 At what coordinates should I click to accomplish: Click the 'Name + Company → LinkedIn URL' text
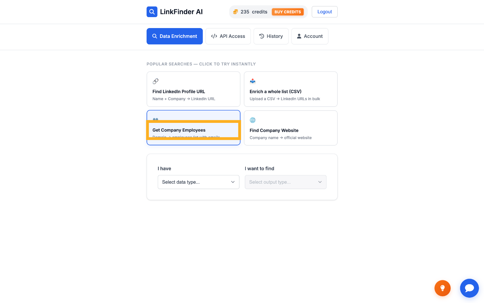tap(184, 99)
